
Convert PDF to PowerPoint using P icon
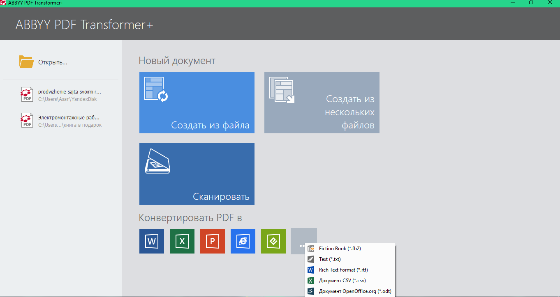point(213,241)
